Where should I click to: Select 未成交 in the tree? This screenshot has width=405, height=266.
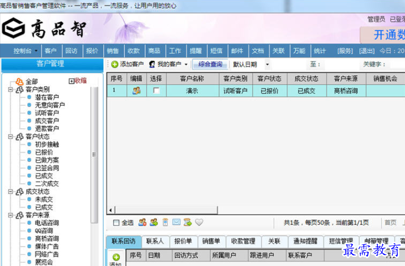tap(44, 199)
